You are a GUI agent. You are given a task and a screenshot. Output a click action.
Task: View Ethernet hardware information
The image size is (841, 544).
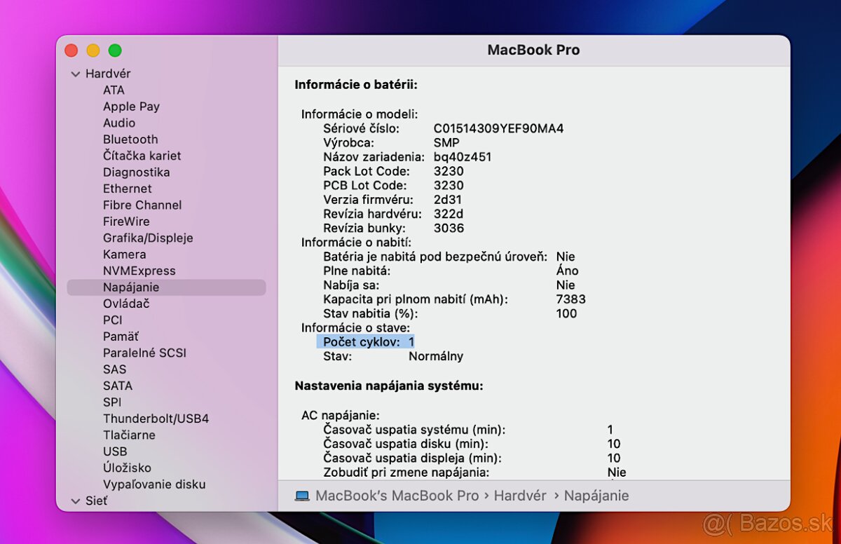[127, 189]
